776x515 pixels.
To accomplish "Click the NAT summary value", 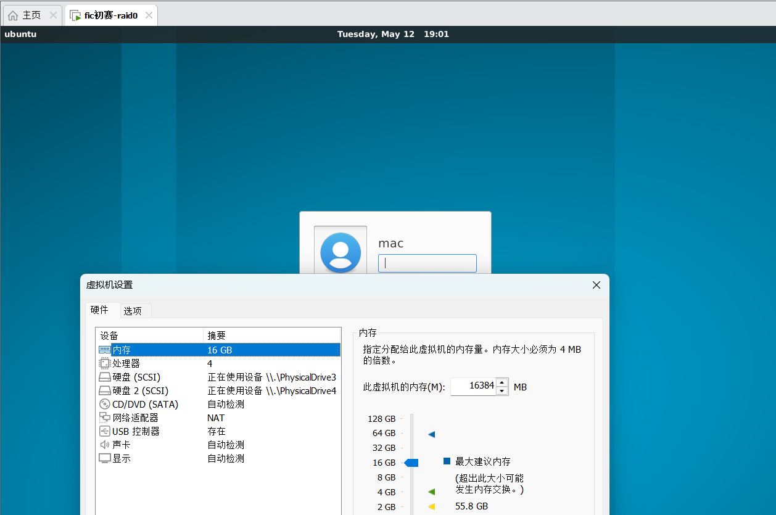I will tap(216, 418).
